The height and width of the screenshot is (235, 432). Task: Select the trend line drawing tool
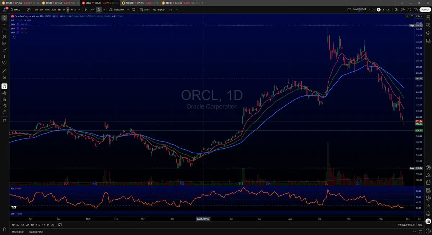click(4, 24)
